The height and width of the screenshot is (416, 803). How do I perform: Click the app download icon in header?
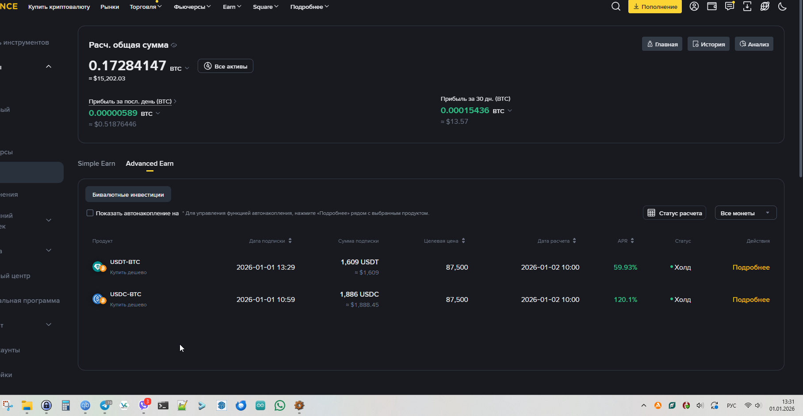click(x=747, y=6)
